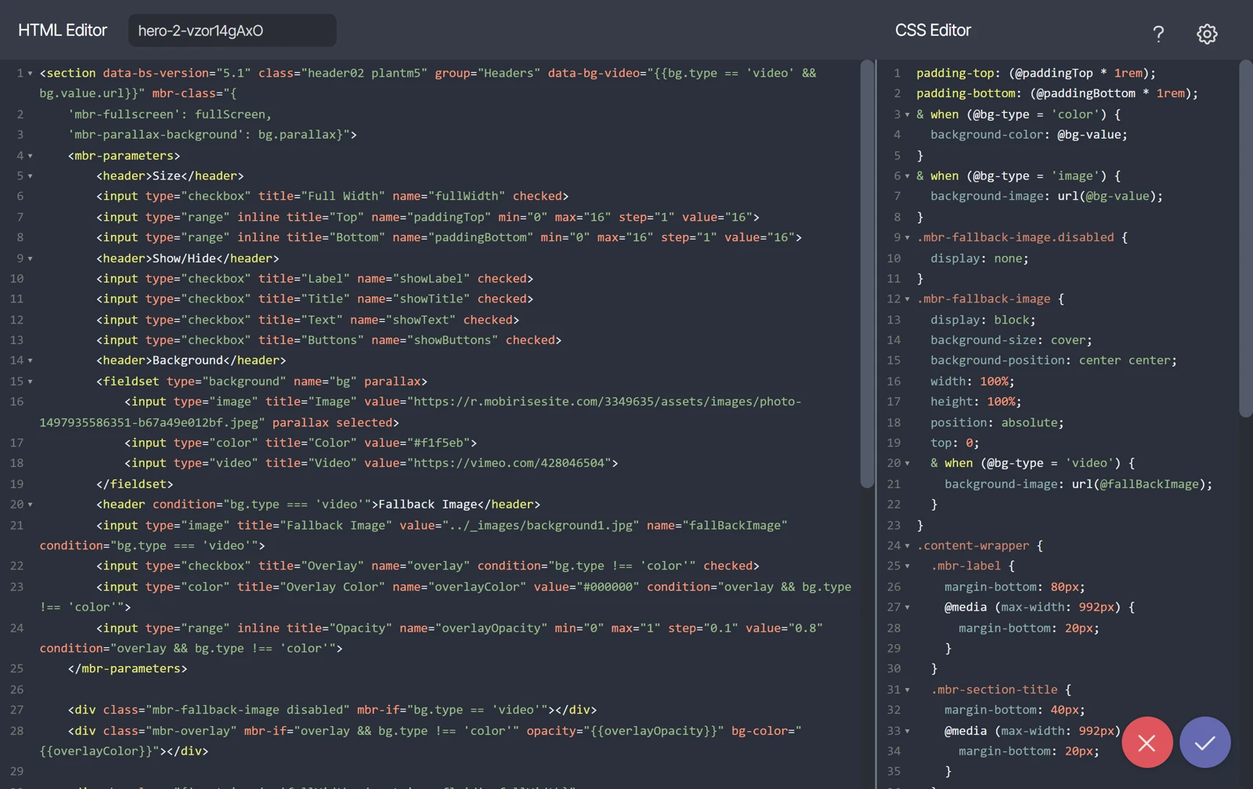The height and width of the screenshot is (789, 1253).
Task: Fold .mbr-section-title rule on CSS line 31
Action: click(908, 690)
